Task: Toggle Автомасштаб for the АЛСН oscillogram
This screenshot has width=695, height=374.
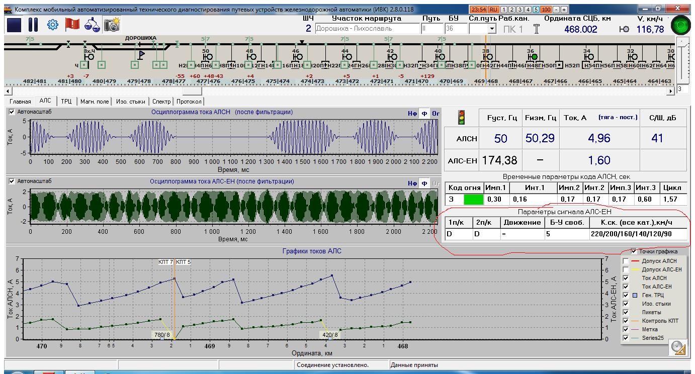Action: pos(12,112)
